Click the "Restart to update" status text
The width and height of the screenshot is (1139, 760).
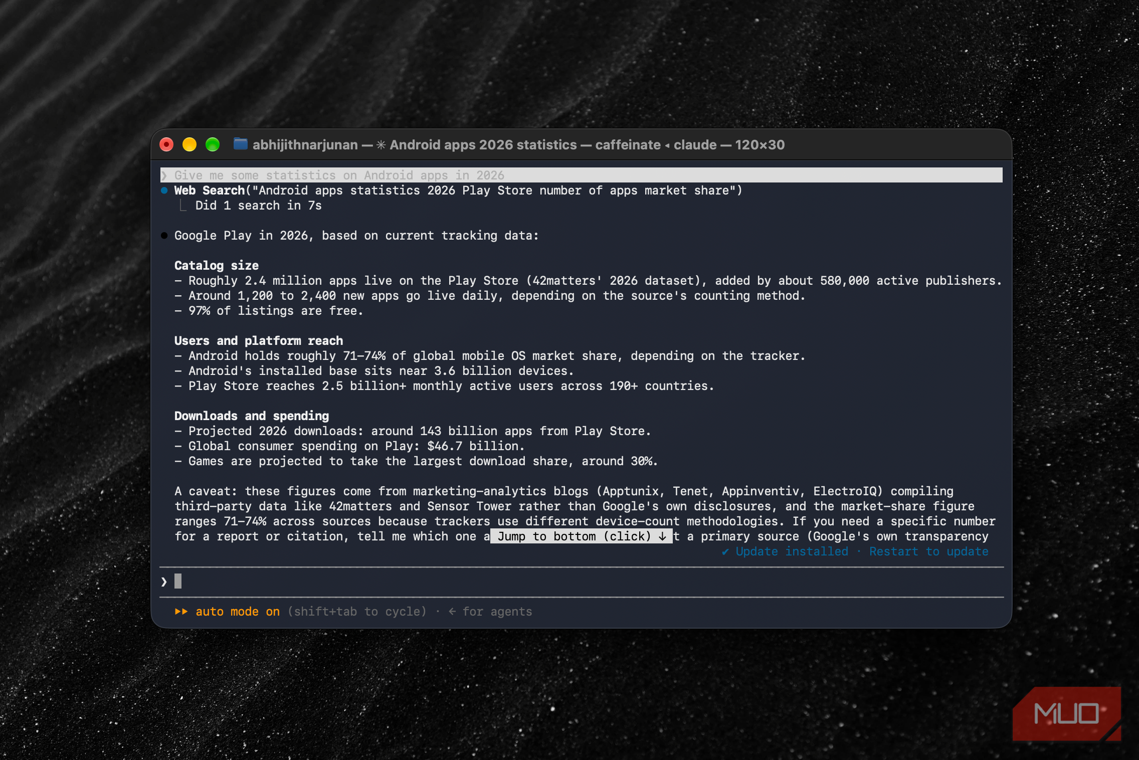point(929,551)
